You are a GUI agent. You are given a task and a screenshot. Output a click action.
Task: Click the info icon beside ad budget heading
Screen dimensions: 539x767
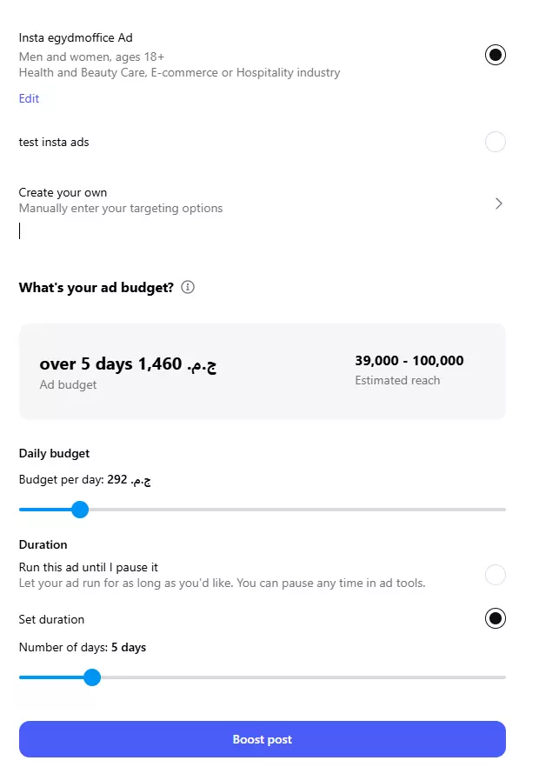click(x=189, y=287)
